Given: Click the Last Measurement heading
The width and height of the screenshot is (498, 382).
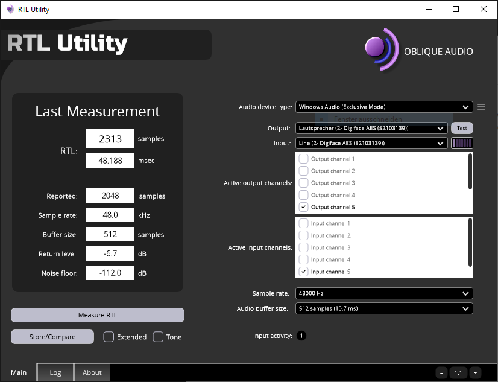Looking at the screenshot, I should point(98,111).
